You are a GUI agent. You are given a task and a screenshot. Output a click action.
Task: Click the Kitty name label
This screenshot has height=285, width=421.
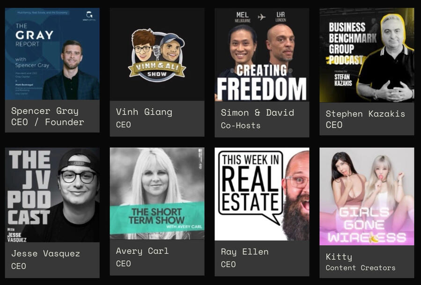point(339,257)
